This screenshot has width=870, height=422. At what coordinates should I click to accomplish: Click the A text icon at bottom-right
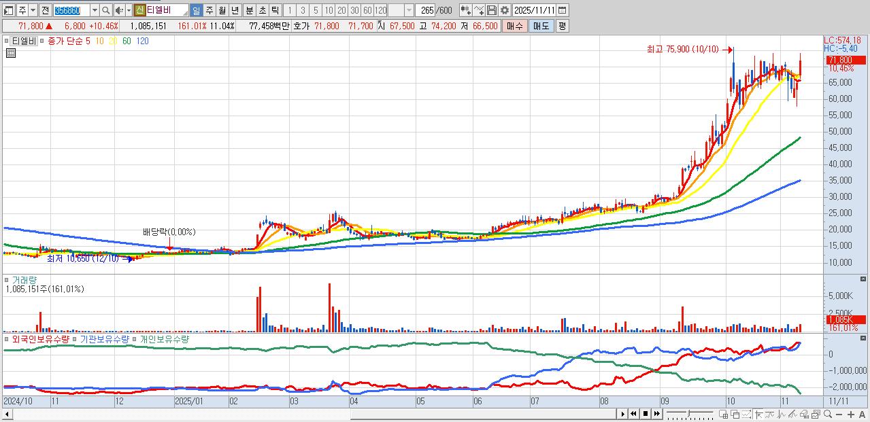tap(862, 415)
